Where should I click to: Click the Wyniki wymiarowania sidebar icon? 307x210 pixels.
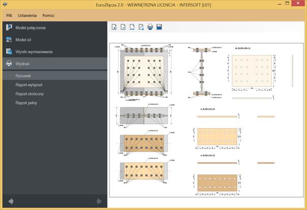9,51
